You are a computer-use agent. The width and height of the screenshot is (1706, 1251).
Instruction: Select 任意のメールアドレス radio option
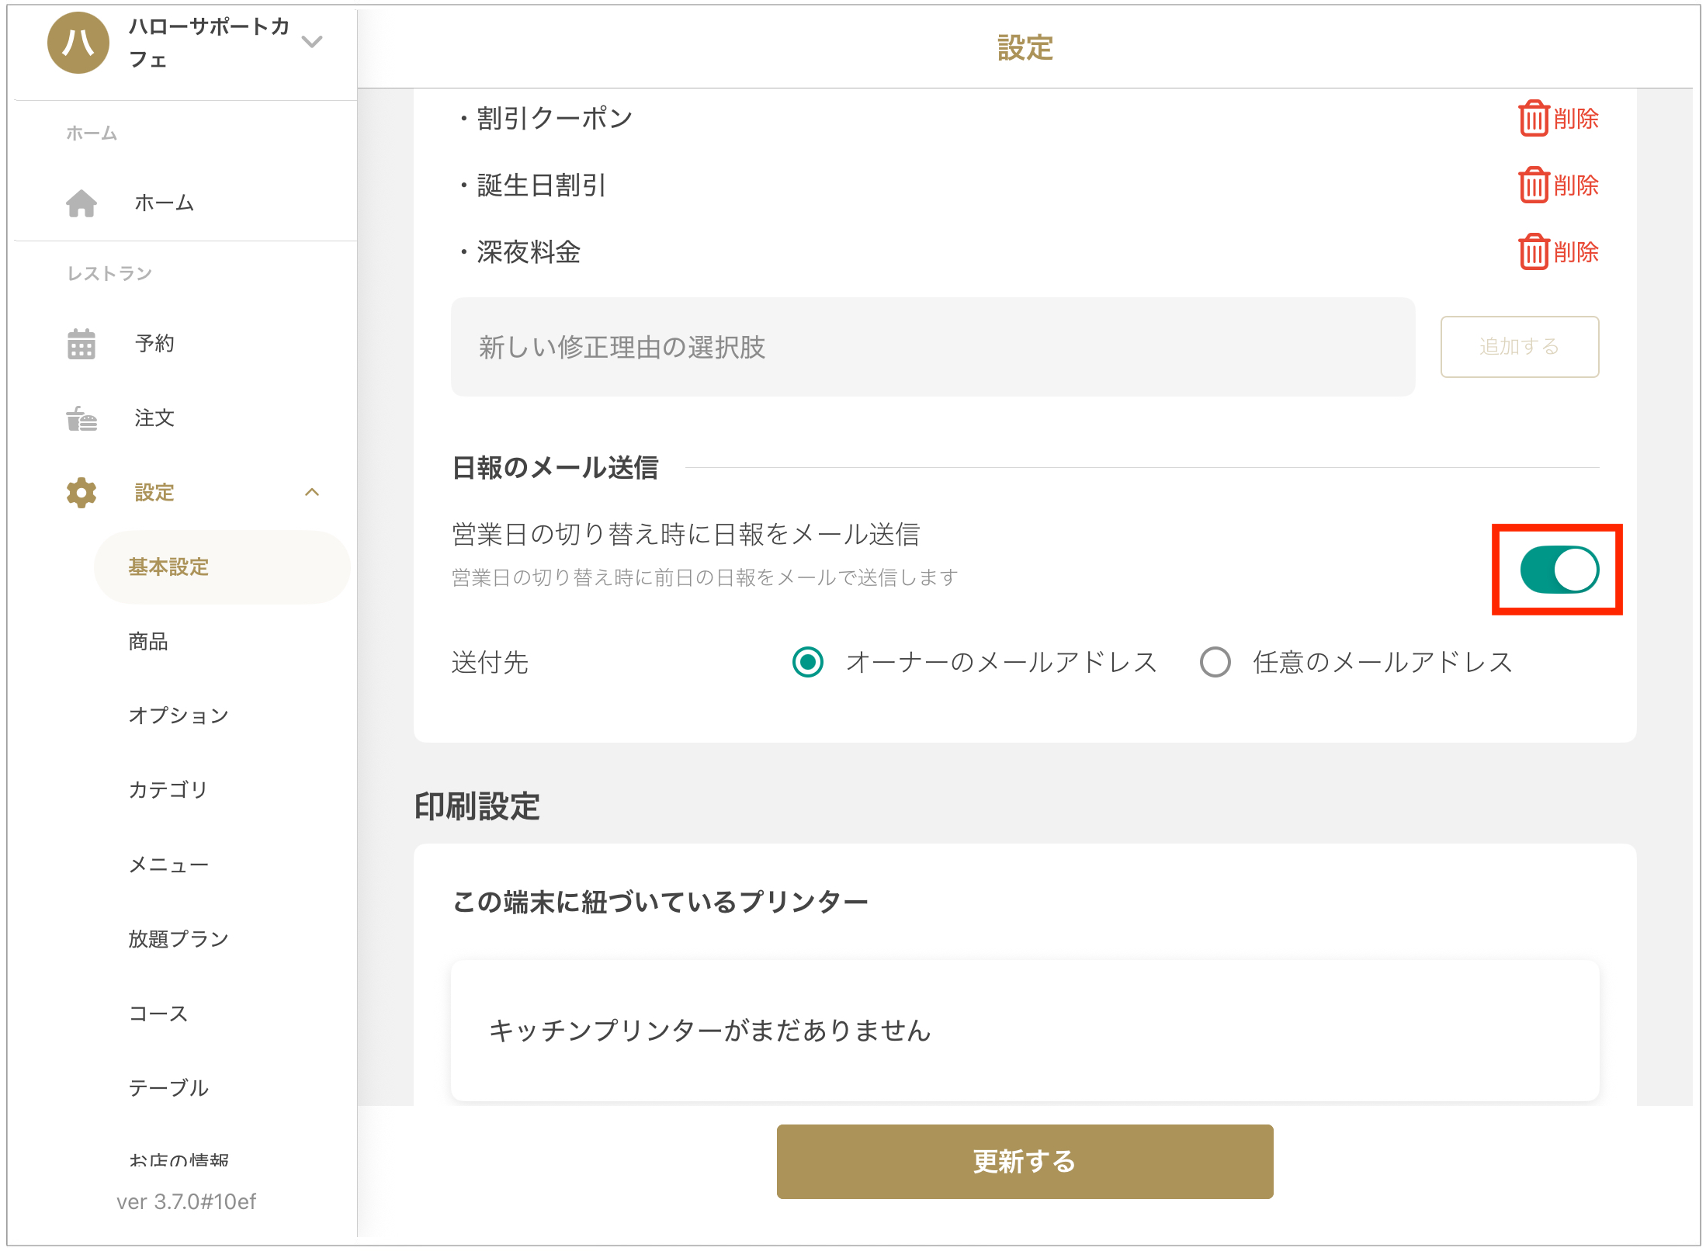1215,662
